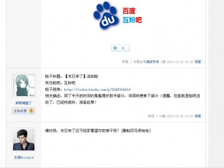Viewport: 224px width, 168px height.
Task: Click the 【末日来了】活动帖 post title text
Action: coord(81,76)
